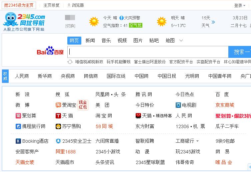This screenshot has width=251, height=172.
Task: Open the 今日特价 link
Action: click(145, 105)
